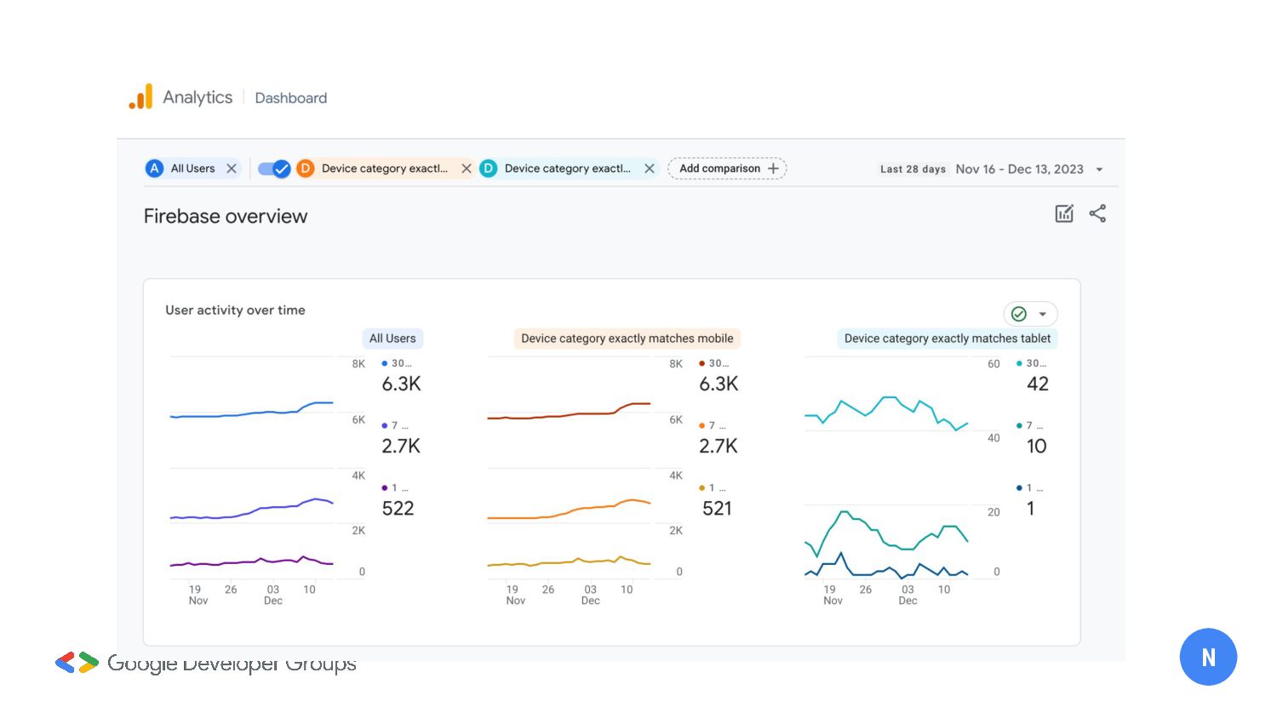Click the 30-day blue legend dot for All Users
Viewport: 1277px width, 718px height.
385,363
